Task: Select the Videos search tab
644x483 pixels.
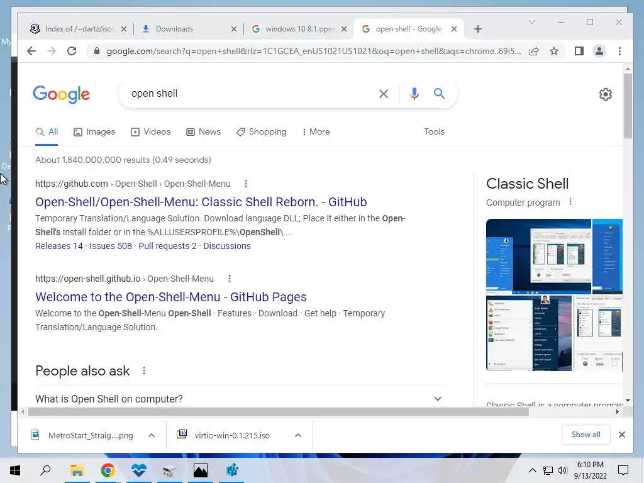Action: pyautogui.click(x=150, y=132)
